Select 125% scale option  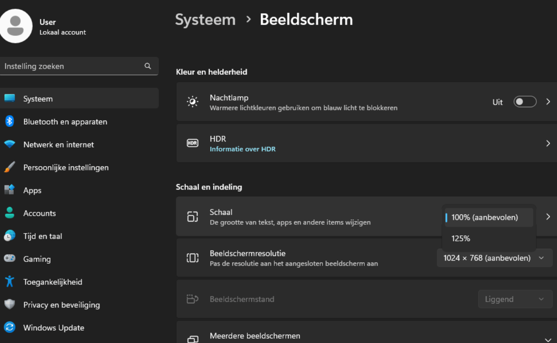pos(461,239)
